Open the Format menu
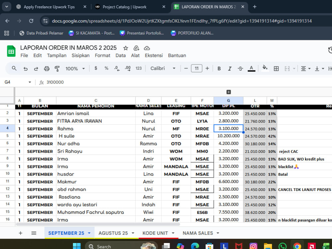 (x=103, y=55)
